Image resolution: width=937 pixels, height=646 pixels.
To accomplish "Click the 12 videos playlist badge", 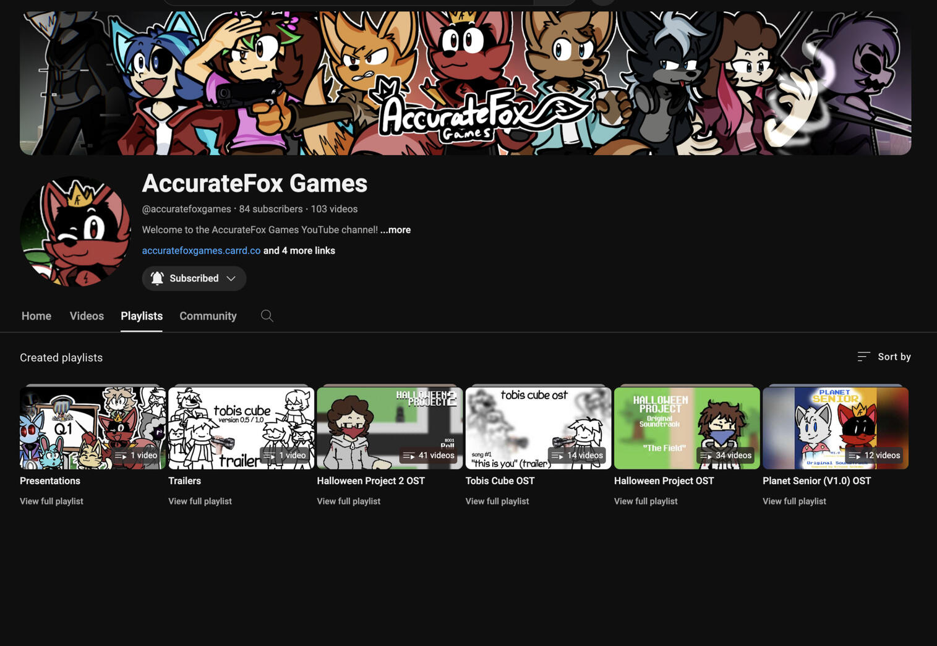I will 874,456.
